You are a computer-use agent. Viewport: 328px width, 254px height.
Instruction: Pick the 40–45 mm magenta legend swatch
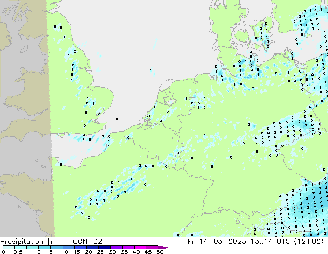point(140,247)
